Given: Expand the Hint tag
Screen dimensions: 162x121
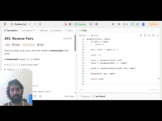Looking at the screenshot, I should [x=40, y=45].
